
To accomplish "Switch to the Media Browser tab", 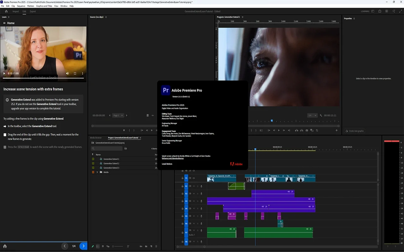I will pyautogui.click(x=96, y=138).
